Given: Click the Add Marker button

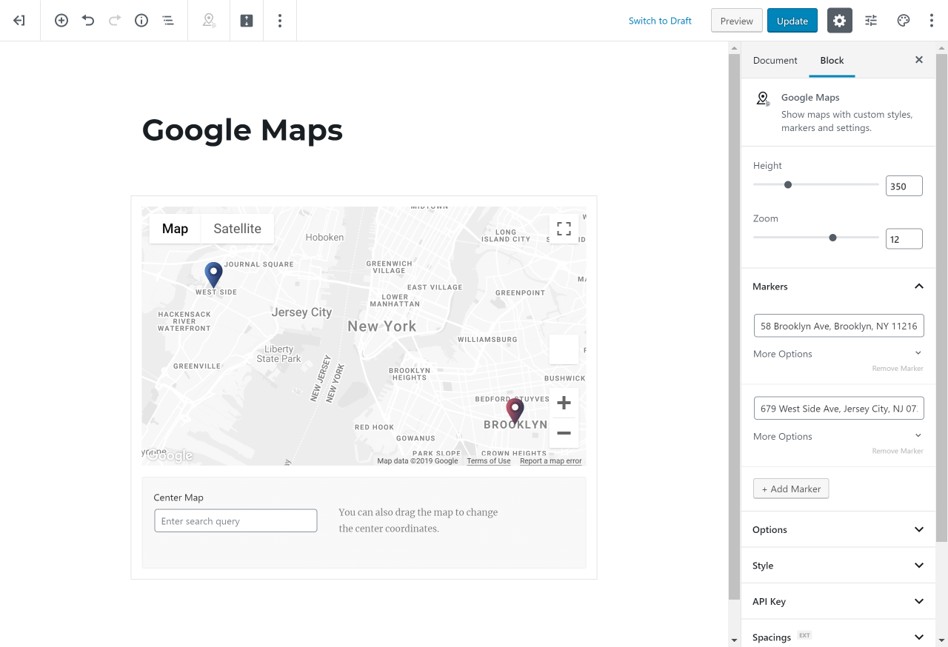Looking at the screenshot, I should pos(791,489).
